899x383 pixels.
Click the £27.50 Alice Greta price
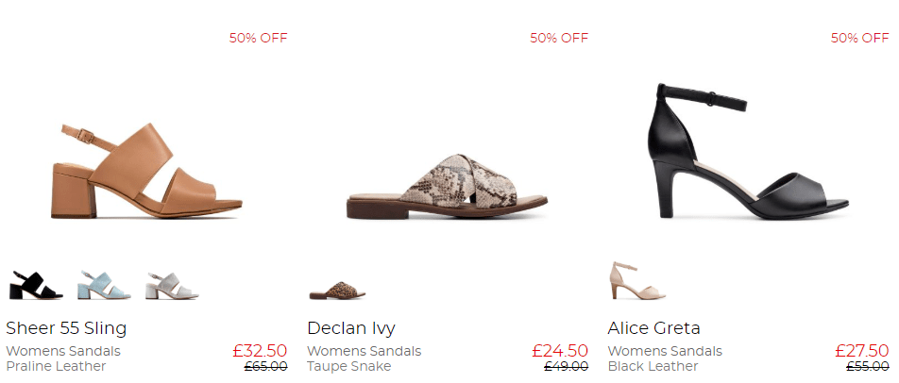(861, 351)
